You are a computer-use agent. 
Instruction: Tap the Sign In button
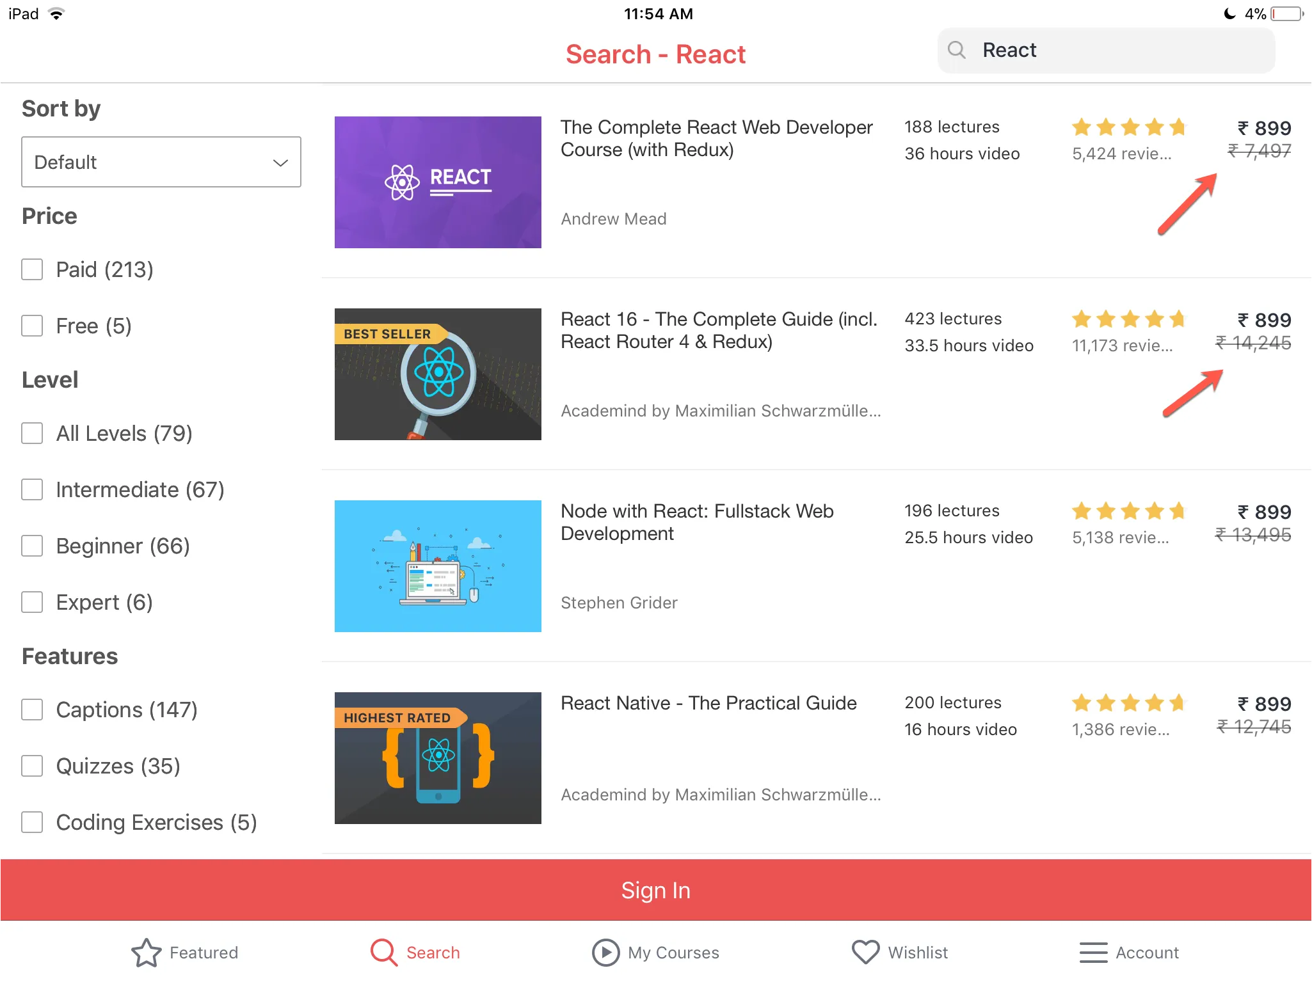tap(656, 890)
